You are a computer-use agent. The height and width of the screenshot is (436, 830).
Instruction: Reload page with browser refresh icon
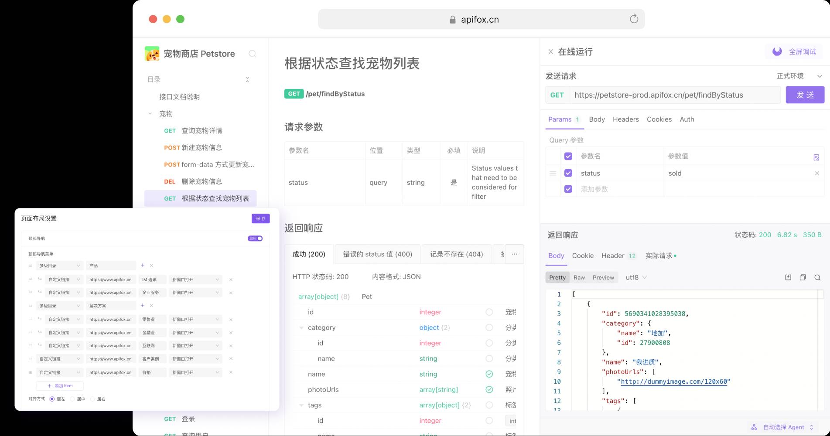point(634,19)
